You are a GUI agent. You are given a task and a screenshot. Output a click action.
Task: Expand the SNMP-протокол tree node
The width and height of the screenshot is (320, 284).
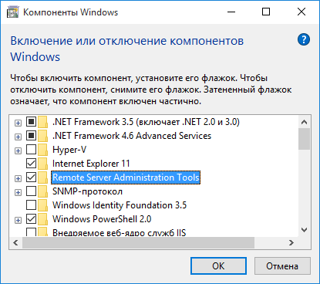pyautogui.click(x=18, y=192)
